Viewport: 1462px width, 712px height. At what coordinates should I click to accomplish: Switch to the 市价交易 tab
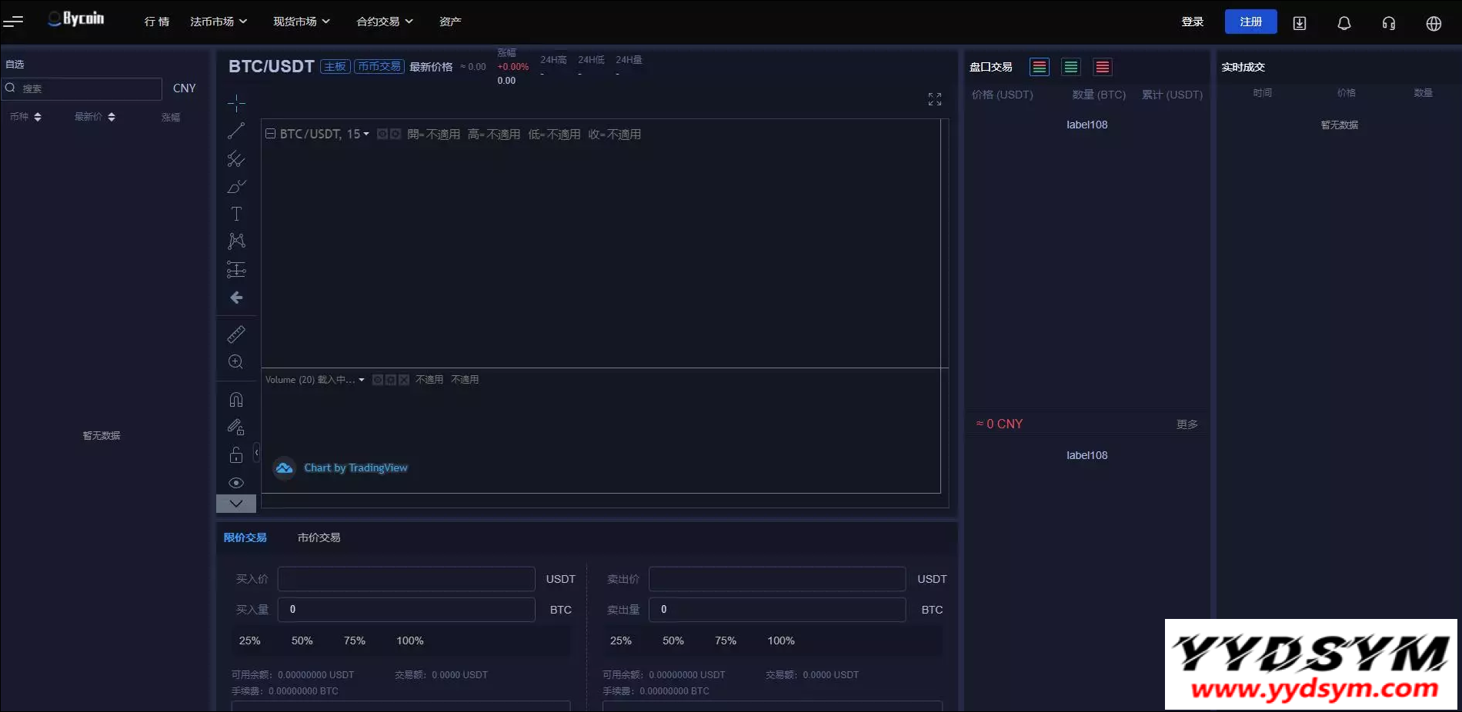click(319, 537)
